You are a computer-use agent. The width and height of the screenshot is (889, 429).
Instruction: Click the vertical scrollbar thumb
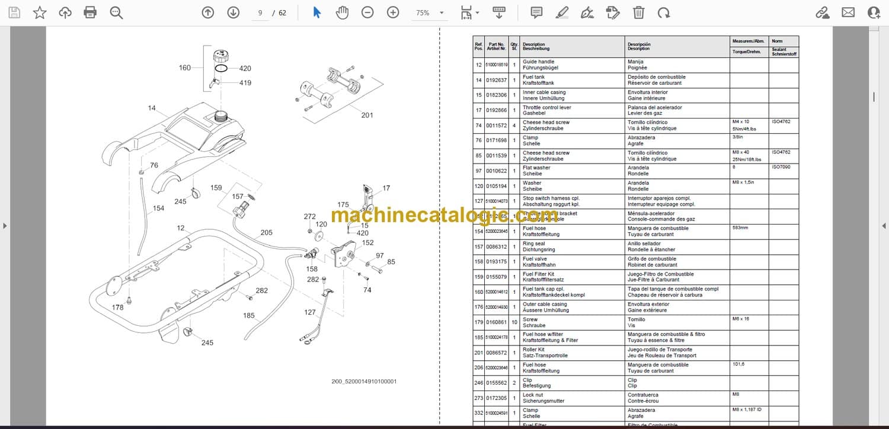coord(874,96)
